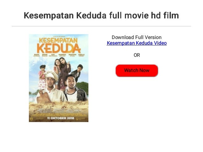Select the Kesempatan Keduda movie poster
The height and width of the screenshot is (152, 203).
tap(59, 78)
